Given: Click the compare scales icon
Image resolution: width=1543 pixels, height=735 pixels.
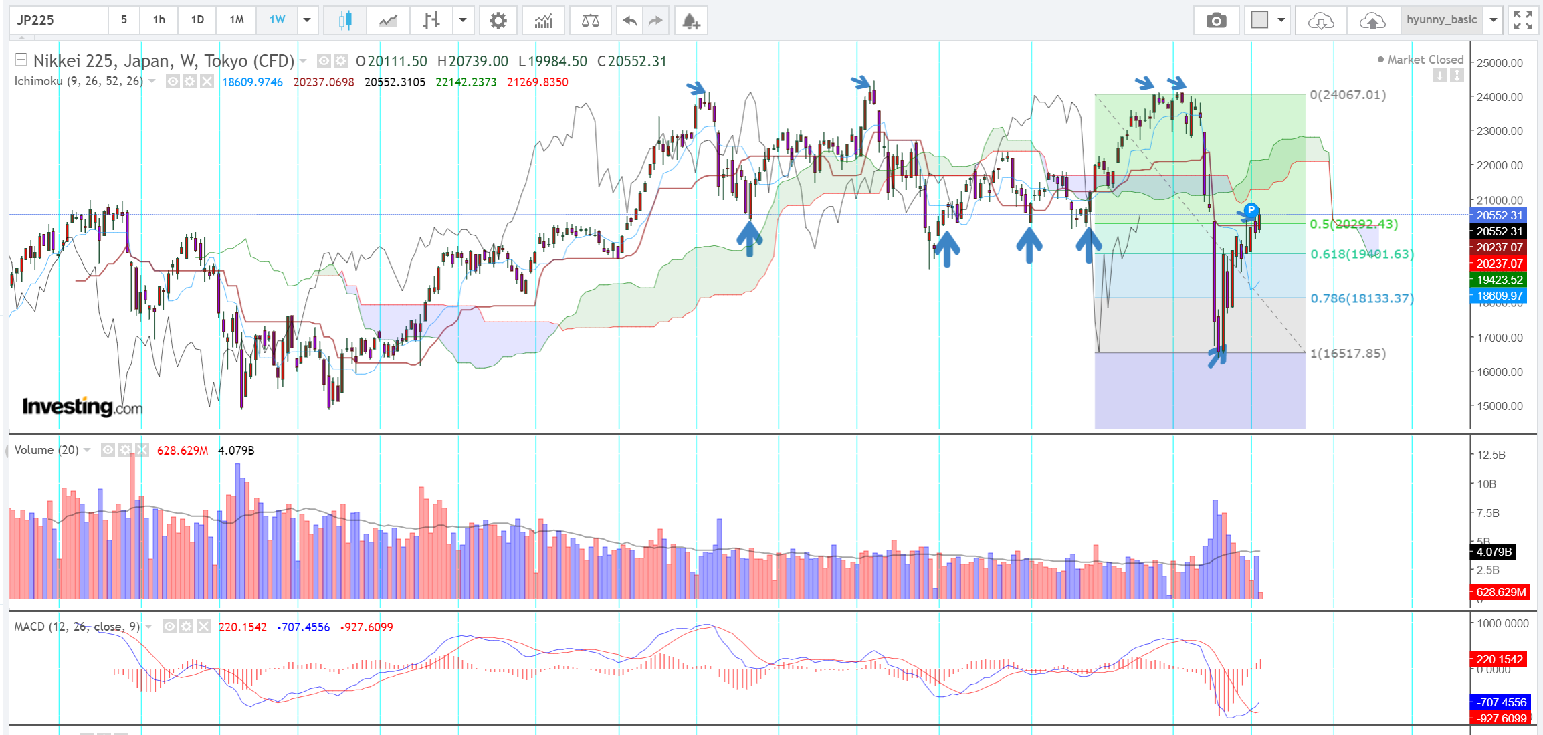Looking at the screenshot, I should 590,21.
